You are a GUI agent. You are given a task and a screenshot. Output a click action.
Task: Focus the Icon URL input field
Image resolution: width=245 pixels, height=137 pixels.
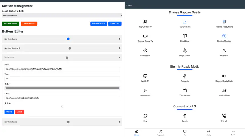tap(62, 69)
